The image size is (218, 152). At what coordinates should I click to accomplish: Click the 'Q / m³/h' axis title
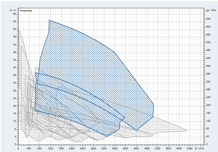(199, 149)
